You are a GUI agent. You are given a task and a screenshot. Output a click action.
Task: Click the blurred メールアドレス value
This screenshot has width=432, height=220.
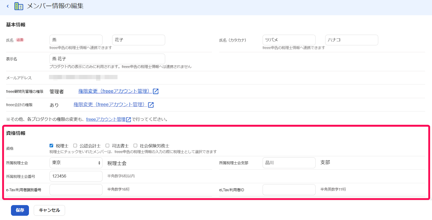coord(83,77)
